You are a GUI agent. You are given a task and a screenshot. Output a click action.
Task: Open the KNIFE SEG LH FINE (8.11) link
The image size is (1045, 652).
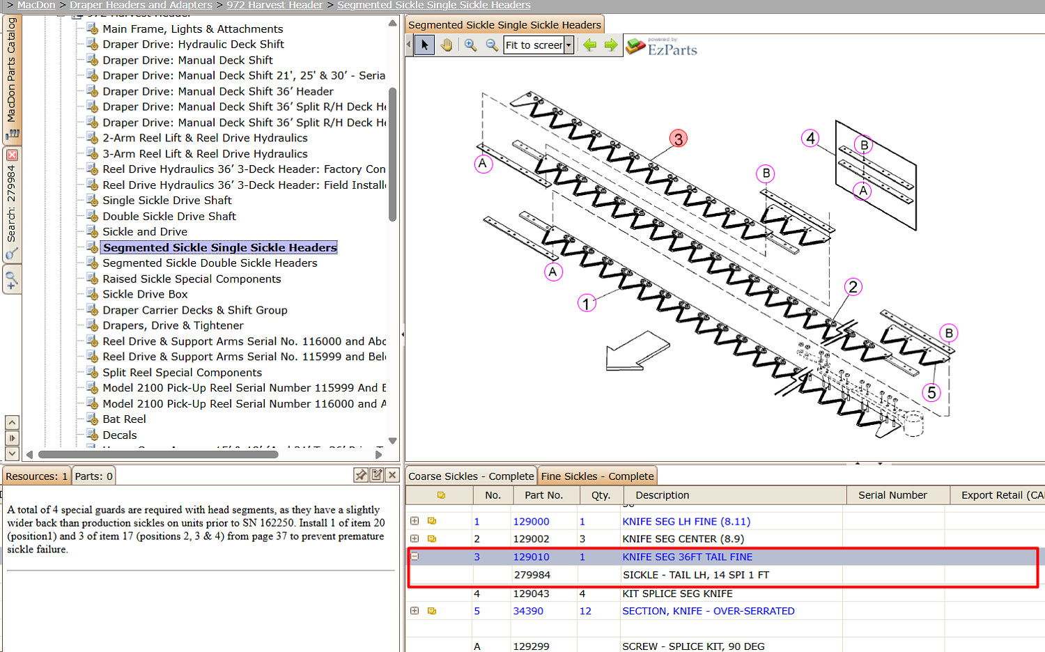pos(686,521)
